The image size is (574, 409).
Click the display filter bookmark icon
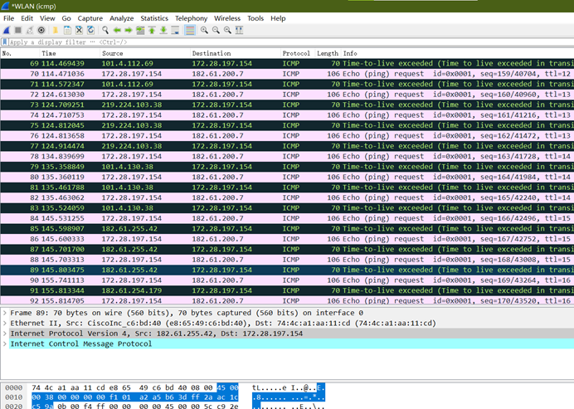click(5, 41)
